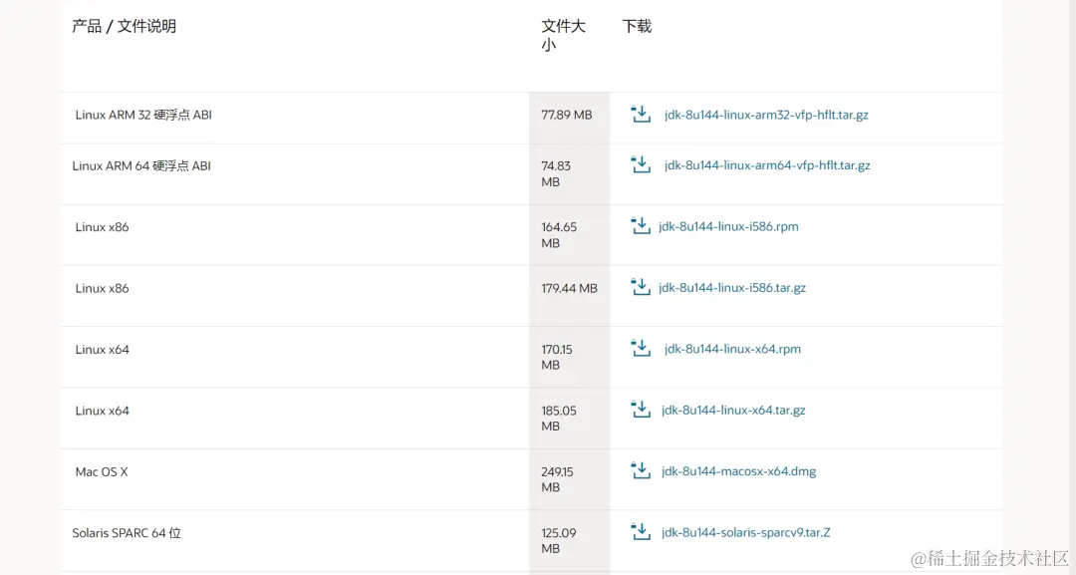Download jdk-8u144-linux-i586.rpm via its link
The image size is (1076, 575).
(x=728, y=226)
